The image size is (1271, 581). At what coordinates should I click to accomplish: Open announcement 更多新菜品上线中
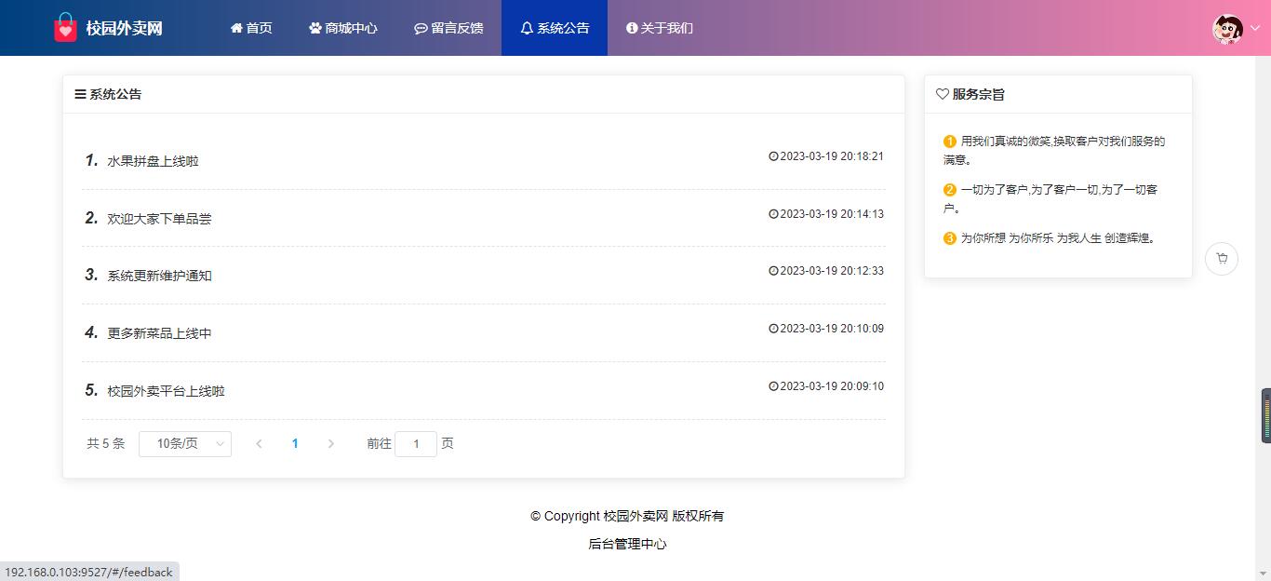point(159,333)
